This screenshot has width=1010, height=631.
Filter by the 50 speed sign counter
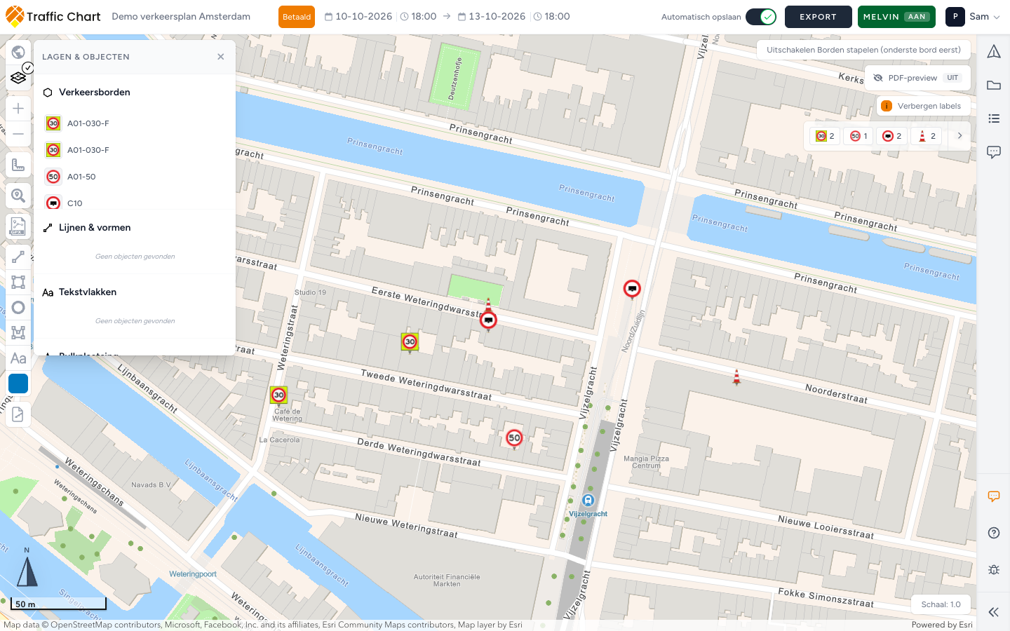pyautogui.click(x=858, y=136)
